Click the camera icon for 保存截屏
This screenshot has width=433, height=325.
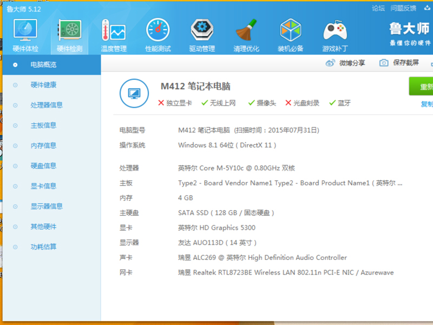click(384, 63)
